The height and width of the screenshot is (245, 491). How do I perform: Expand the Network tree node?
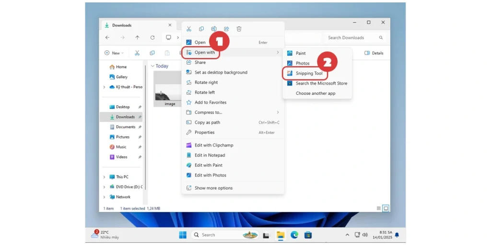[x=104, y=197]
